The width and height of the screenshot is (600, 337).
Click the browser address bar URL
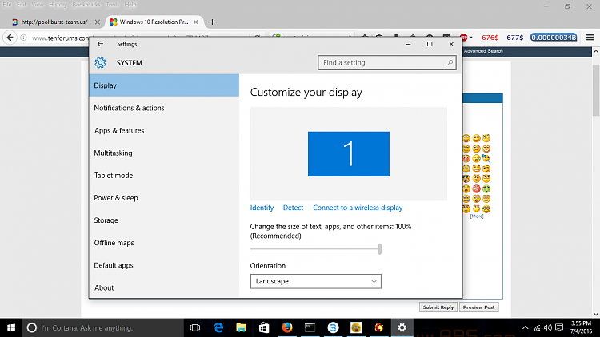(61, 38)
